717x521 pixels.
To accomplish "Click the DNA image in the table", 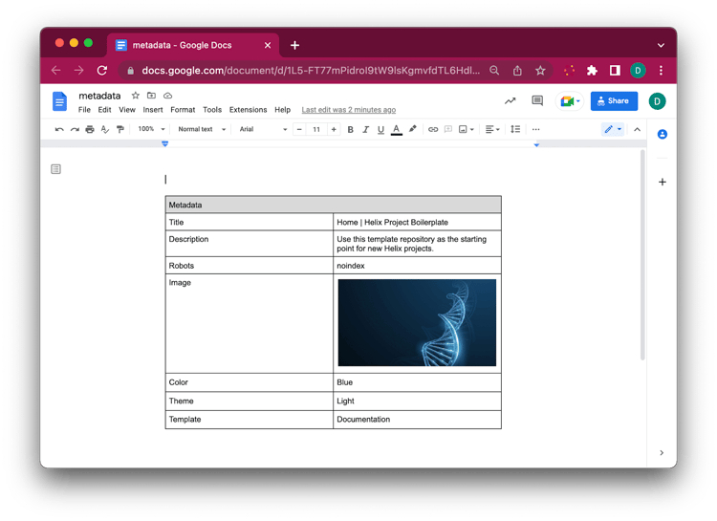I will [x=417, y=323].
